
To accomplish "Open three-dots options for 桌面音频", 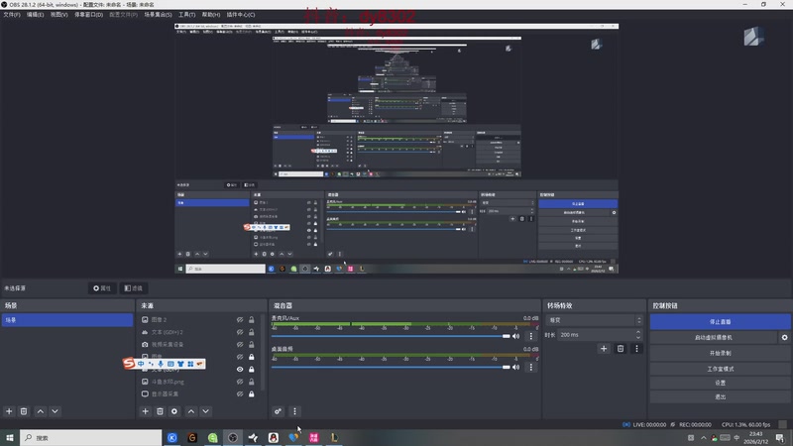I will click(x=530, y=367).
